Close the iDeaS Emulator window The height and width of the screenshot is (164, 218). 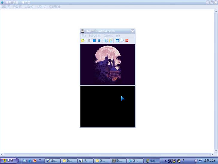(132, 31)
